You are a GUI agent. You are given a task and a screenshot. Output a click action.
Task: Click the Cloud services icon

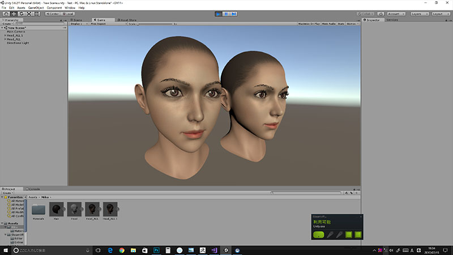pyautogui.click(x=381, y=14)
